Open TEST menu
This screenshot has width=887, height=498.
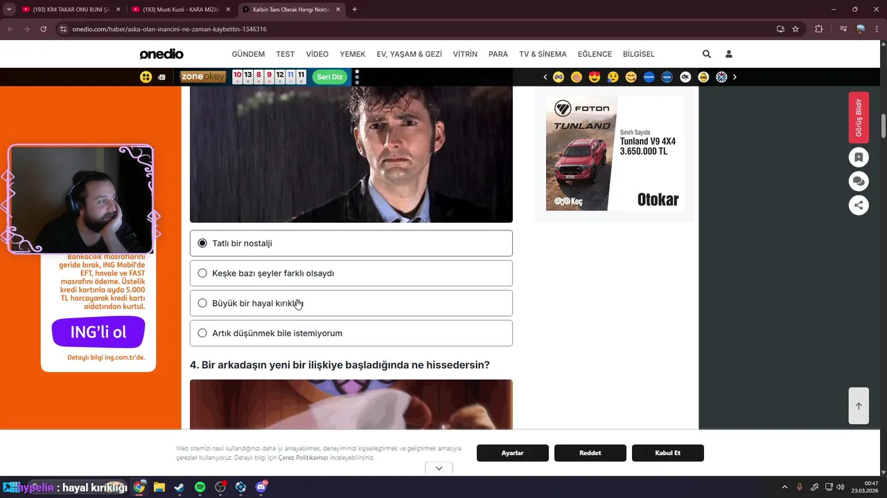(286, 54)
